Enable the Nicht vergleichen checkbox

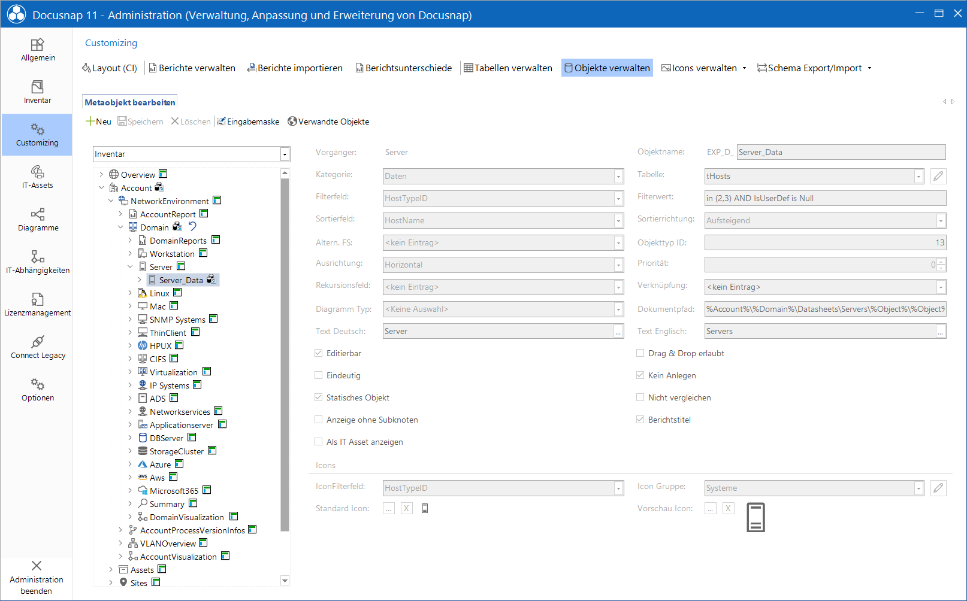tap(640, 397)
